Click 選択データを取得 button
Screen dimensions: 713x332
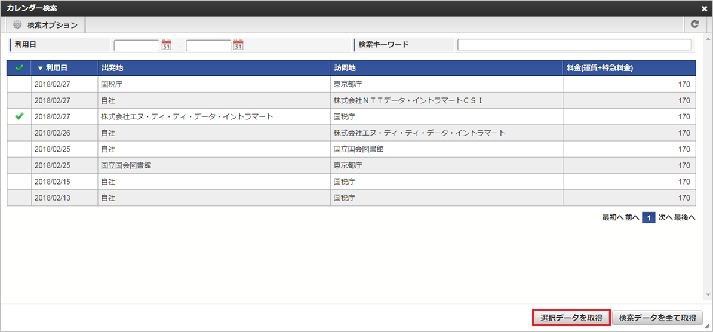click(x=571, y=318)
